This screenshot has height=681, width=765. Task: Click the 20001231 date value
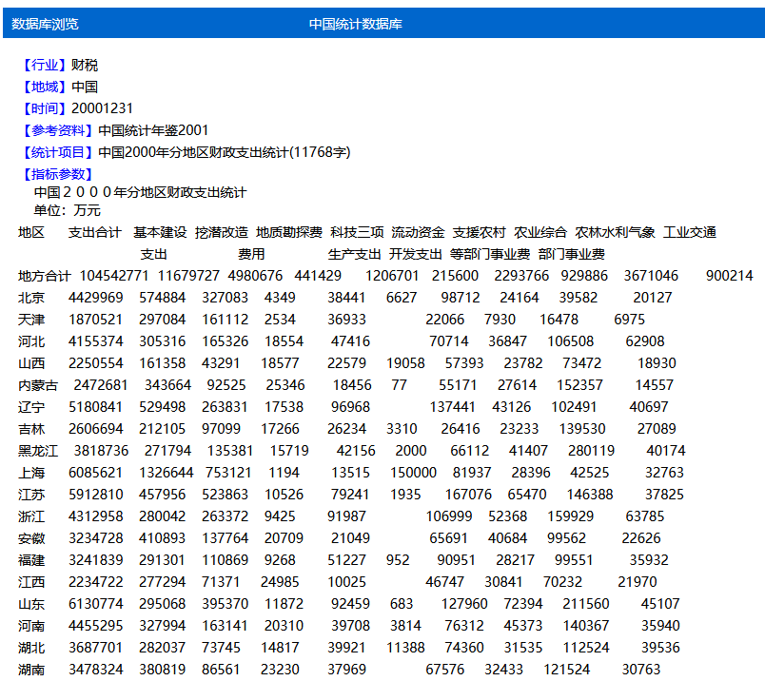click(x=101, y=107)
